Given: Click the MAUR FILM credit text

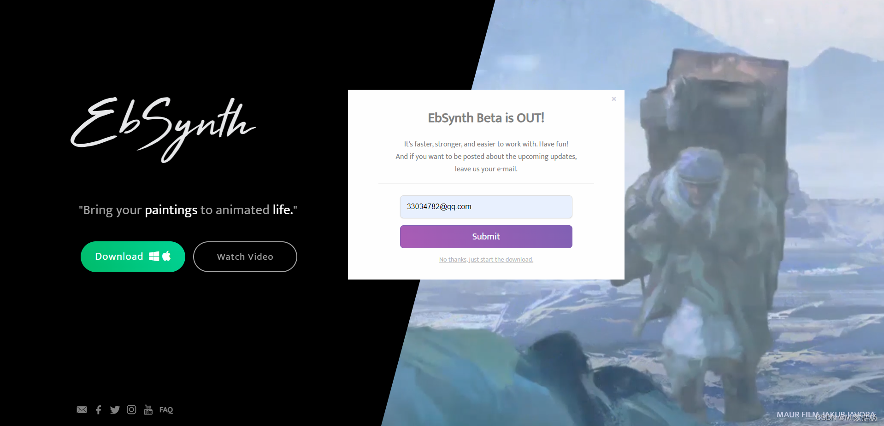Looking at the screenshot, I should click(x=826, y=414).
